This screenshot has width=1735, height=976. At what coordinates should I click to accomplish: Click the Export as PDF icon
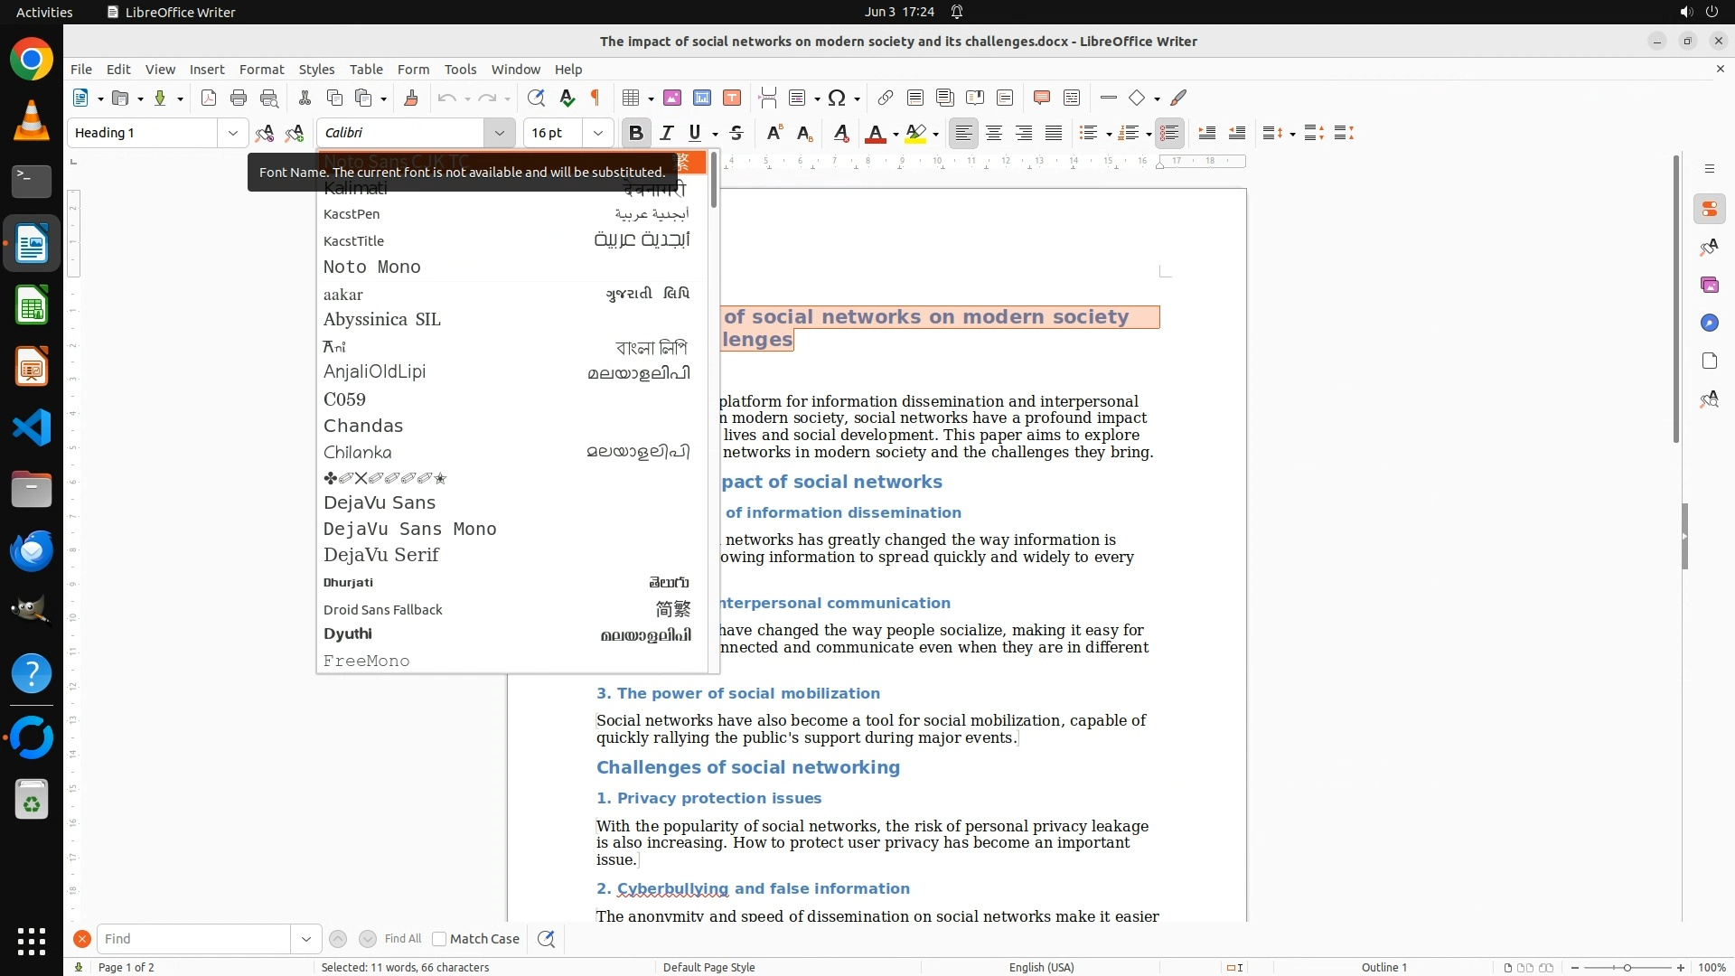click(x=209, y=98)
